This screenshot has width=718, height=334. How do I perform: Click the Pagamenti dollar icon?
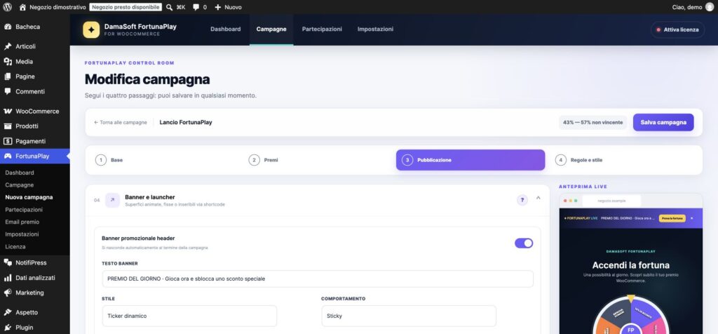7,141
